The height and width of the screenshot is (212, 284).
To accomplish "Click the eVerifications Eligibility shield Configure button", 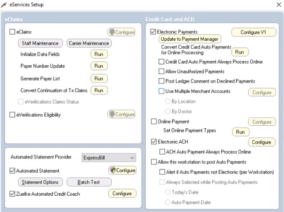I will coord(121,115).
